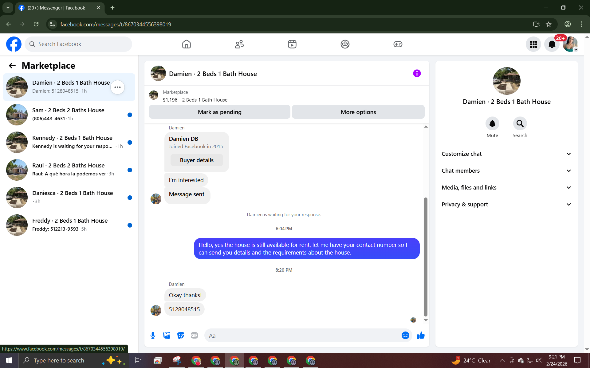Open the purple conversation info icon
The image size is (590, 368).
tap(417, 73)
